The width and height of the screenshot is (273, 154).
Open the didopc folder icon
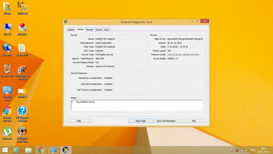[7, 8]
